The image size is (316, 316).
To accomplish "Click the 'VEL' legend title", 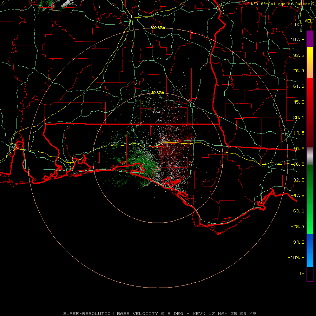I will (308, 21).
